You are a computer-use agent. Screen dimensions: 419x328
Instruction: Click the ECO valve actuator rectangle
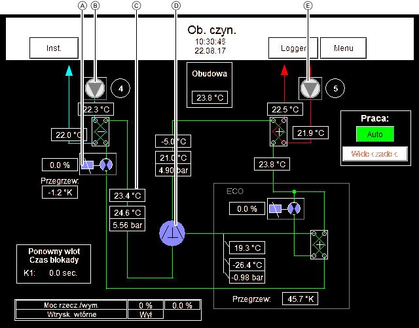tap(275, 208)
